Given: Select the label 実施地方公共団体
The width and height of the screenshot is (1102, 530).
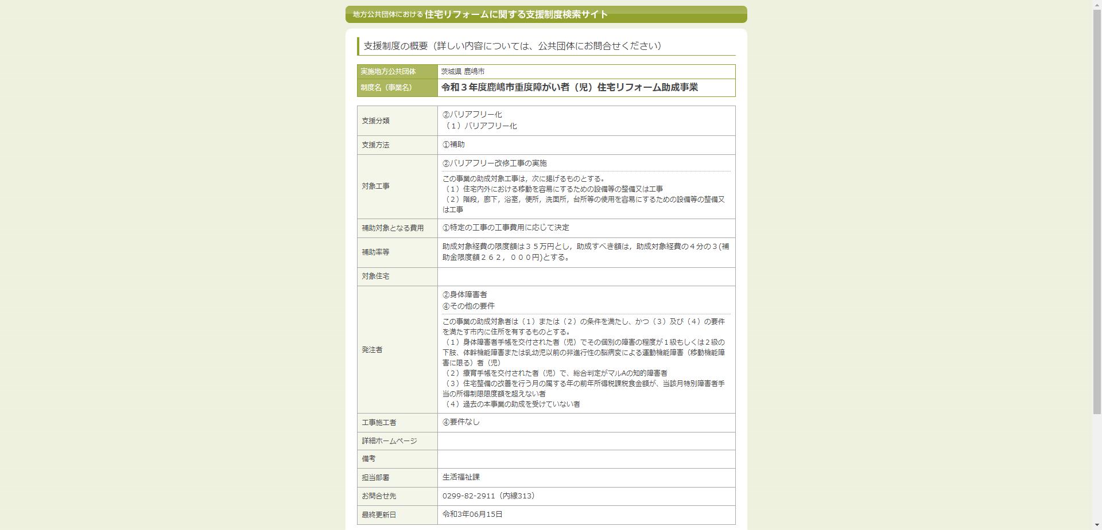Looking at the screenshot, I should point(388,72).
